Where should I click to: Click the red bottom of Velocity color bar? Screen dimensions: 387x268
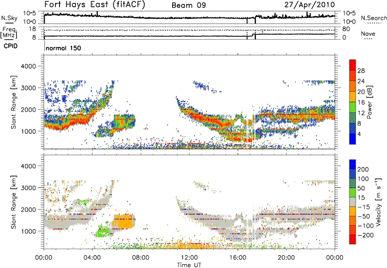(353, 239)
